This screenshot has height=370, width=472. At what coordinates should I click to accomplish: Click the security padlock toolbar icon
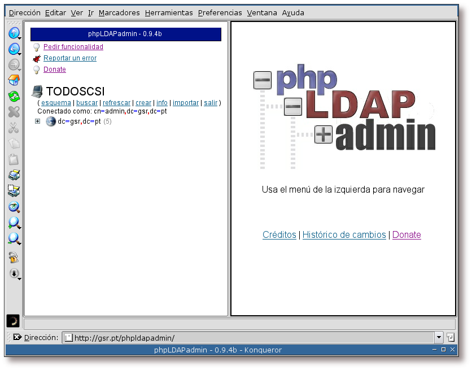[14, 258]
